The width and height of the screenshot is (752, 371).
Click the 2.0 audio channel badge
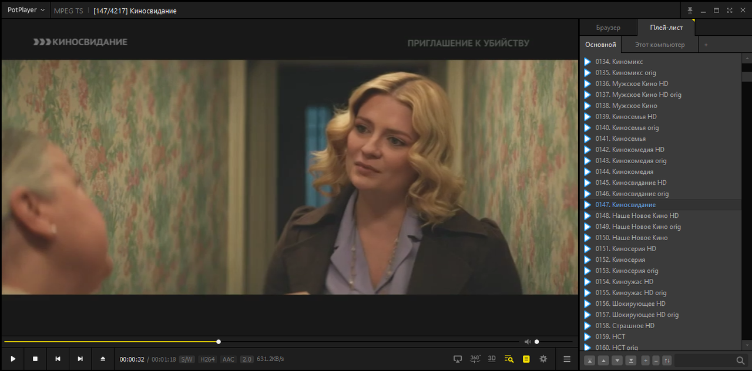click(x=247, y=359)
